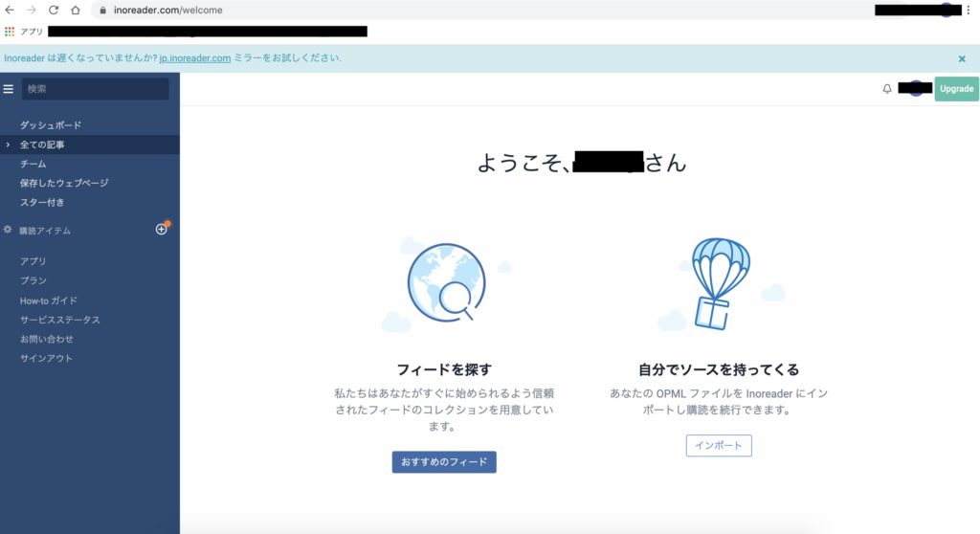Open the Chrome three-dot menu
Image resolution: width=980 pixels, height=534 pixels.
click(969, 10)
